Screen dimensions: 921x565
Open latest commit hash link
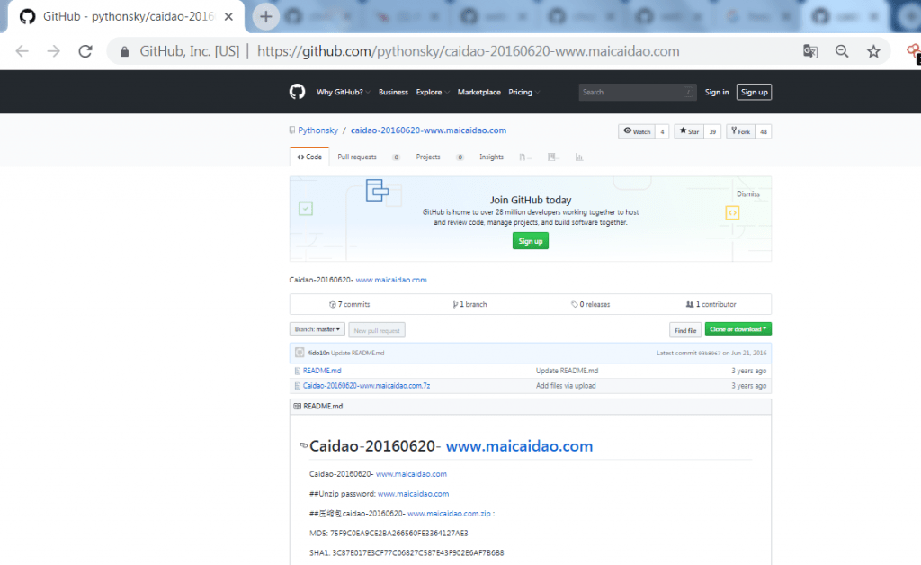(709, 353)
